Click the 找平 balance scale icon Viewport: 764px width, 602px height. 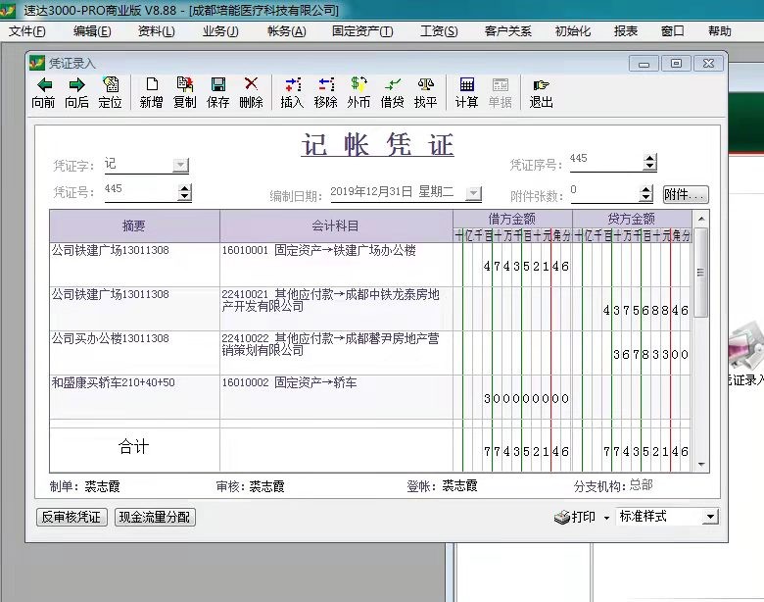coord(425,86)
